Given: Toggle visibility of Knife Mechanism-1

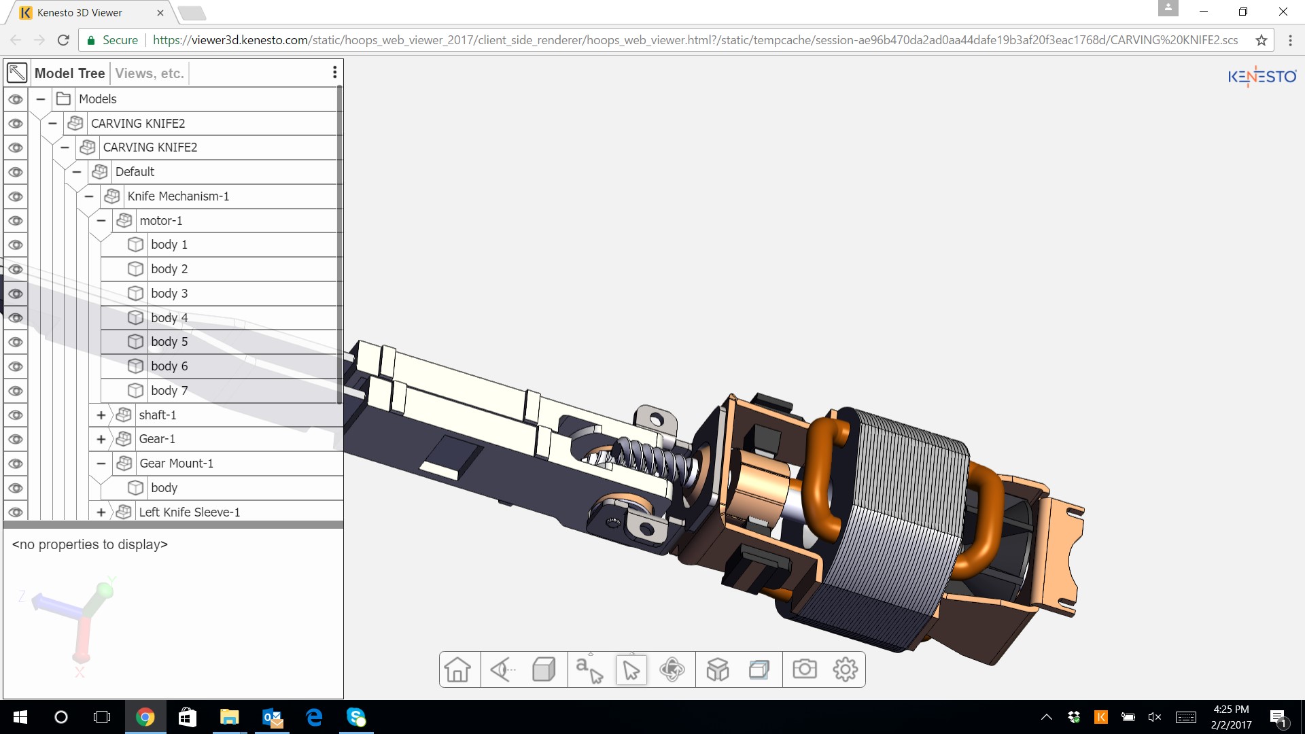Looking at the screenshot, I should click(x=16, y=196).
